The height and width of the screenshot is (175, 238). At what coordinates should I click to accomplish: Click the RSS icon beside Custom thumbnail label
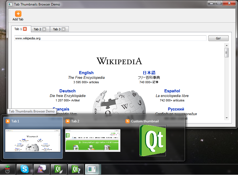click(127, 121)
